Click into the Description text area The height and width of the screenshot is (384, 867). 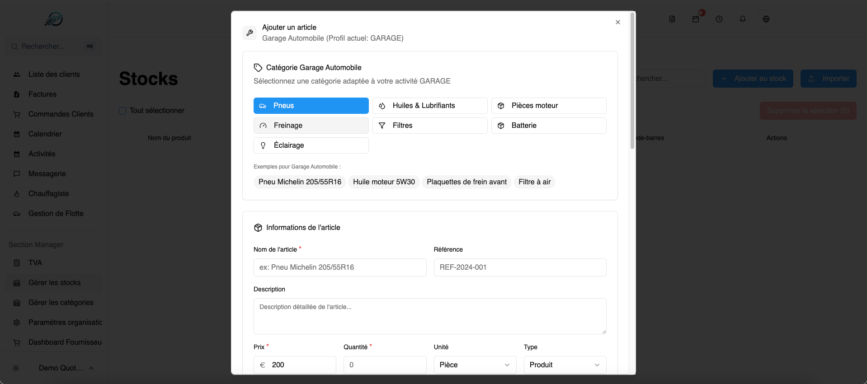[430, 316]
